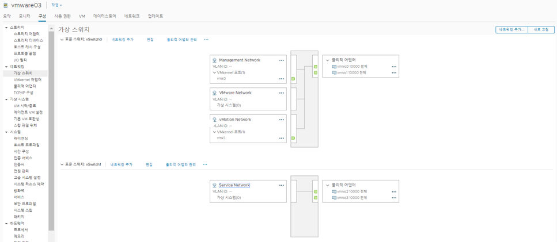557x242 pixels.
Task: Open the vmnic3 ellipsis menu
Action: click(394, 198)
